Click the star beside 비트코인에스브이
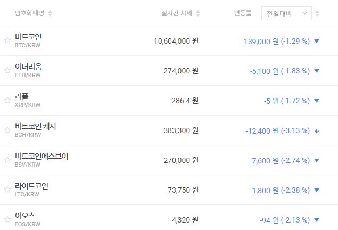The width and height of the screenshot is (338, 230). click(x=7, y=160)
